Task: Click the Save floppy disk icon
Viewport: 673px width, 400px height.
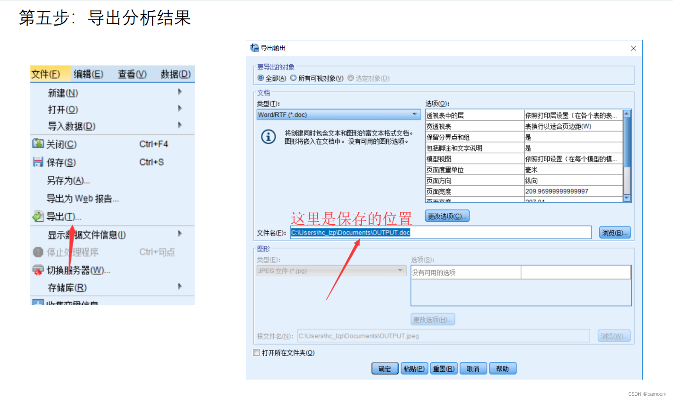Action: (x=38, y=162)
